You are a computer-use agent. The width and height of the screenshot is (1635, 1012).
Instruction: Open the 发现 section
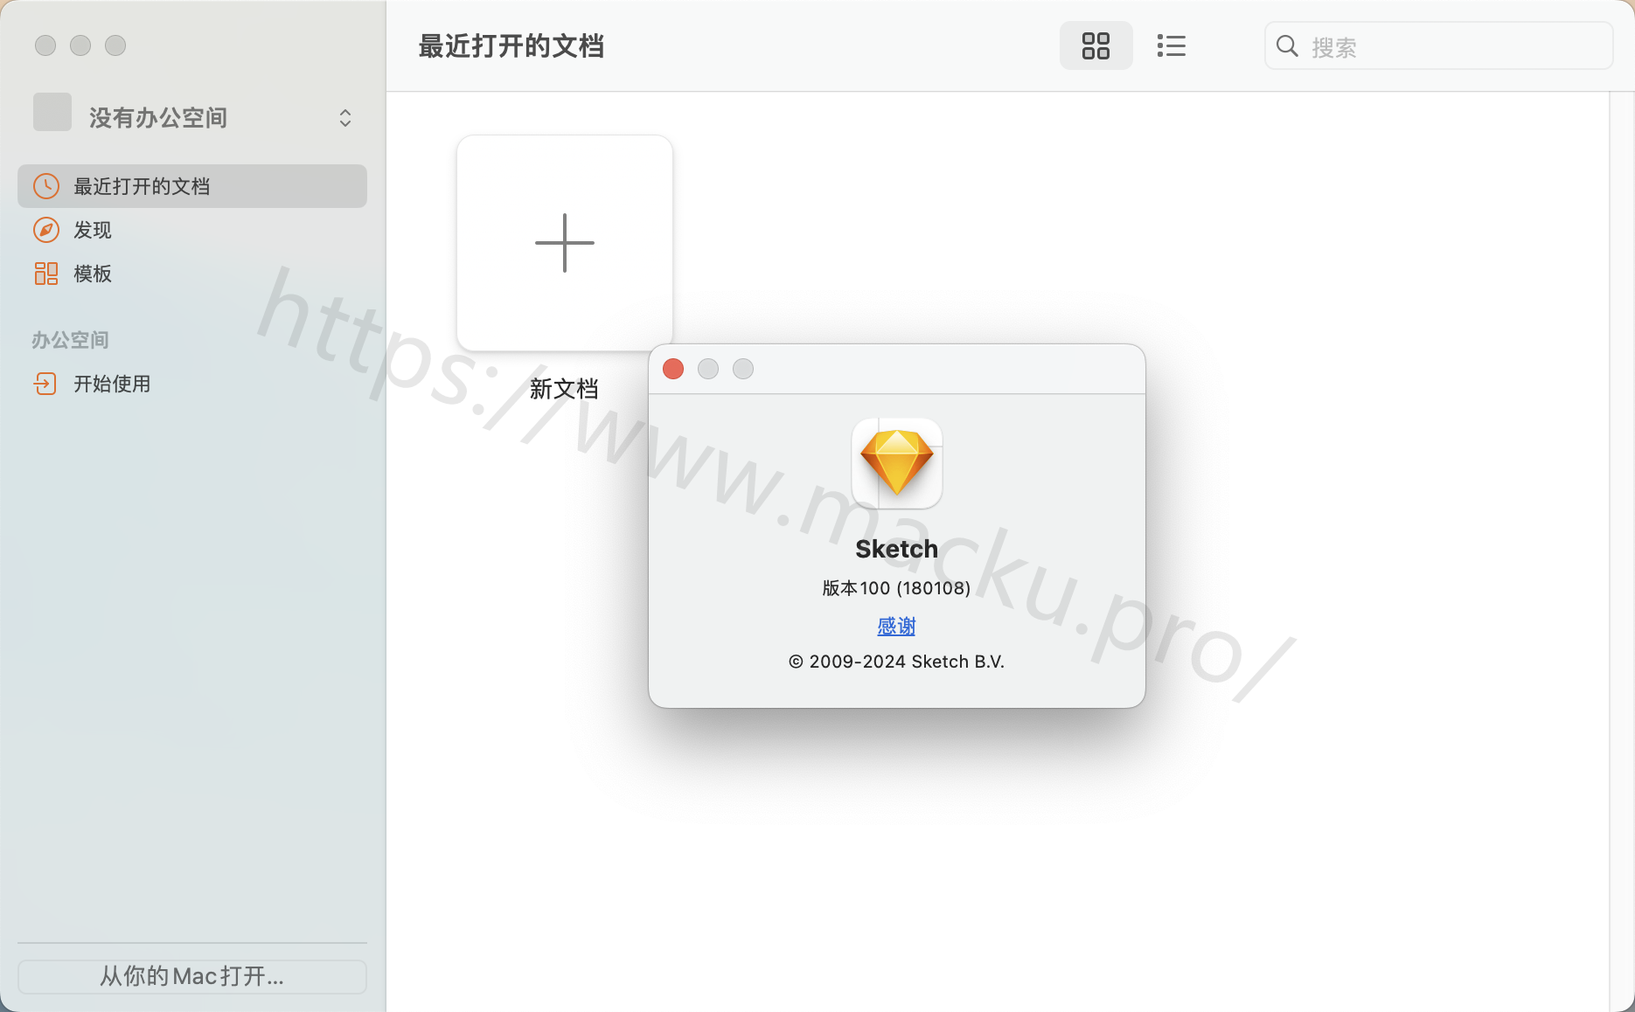coord(192,230)
